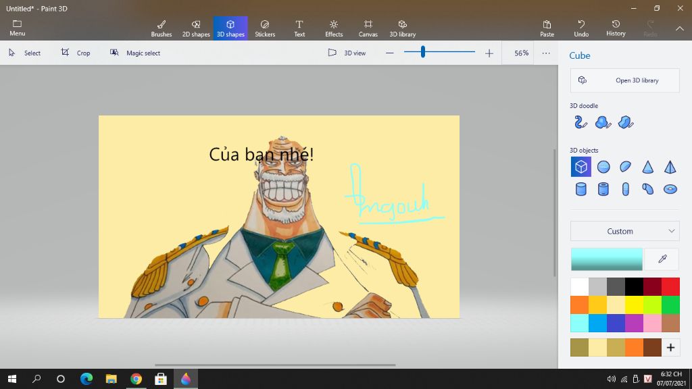Viewport: 692px width, 389px height.
Task: Choose the purple color swatch
Action: [634, 323]
